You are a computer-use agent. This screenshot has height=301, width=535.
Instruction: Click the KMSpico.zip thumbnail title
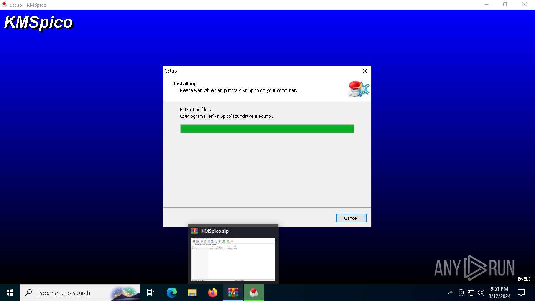(x=215, y=231)
